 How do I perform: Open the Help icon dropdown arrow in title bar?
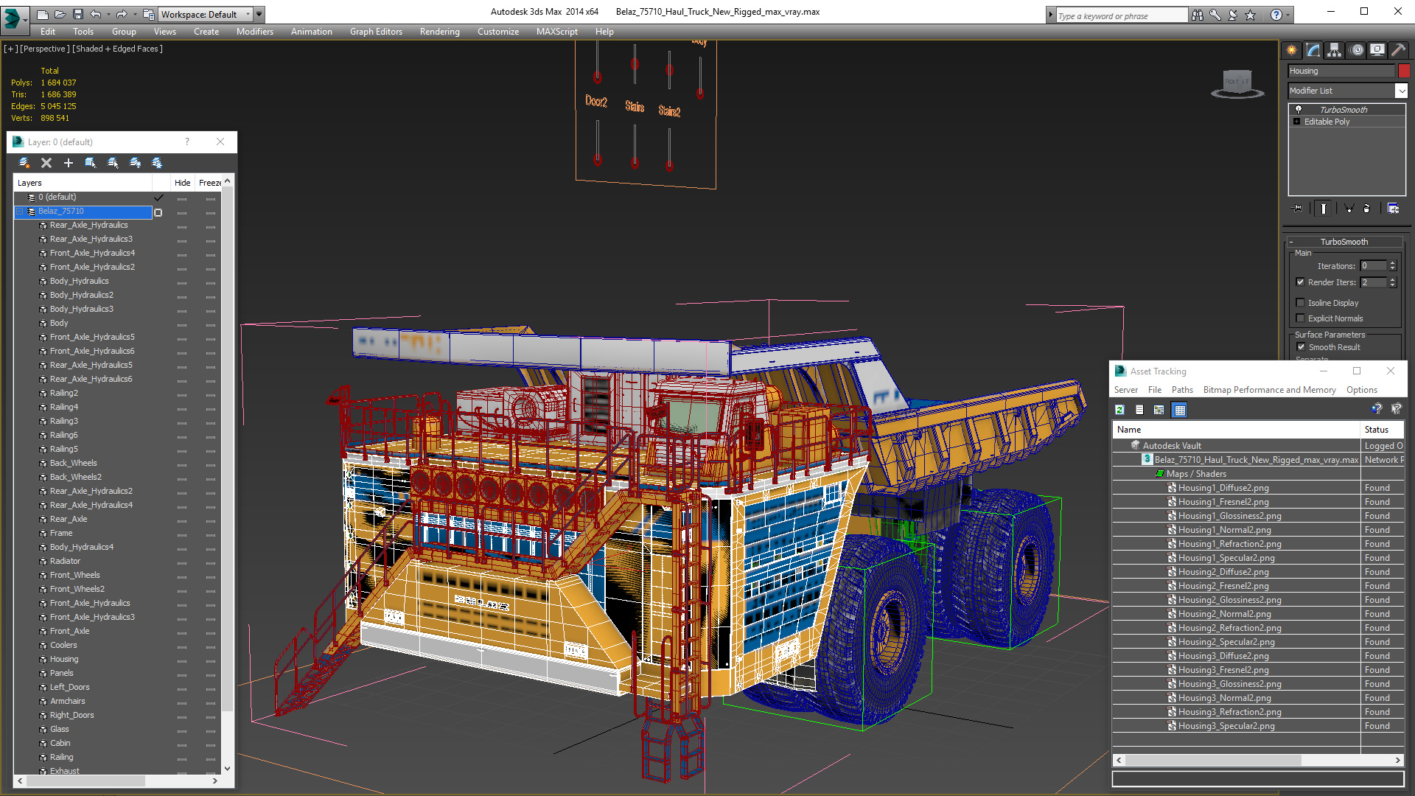(1288, 15)
